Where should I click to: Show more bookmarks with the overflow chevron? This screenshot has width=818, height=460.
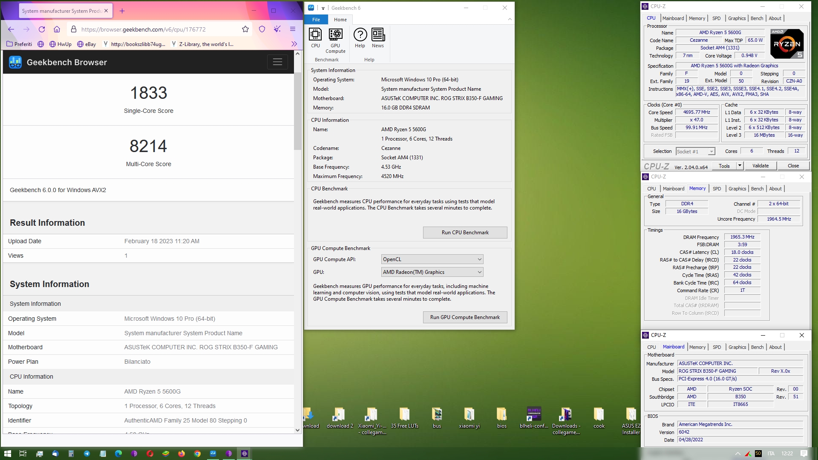click(294, 44)
